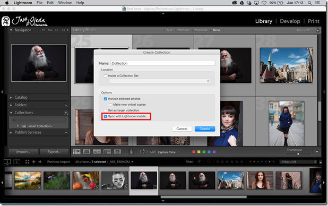The image size is (328, 206).
Task: Expand the Folders panel
Action: coord(11,105)
